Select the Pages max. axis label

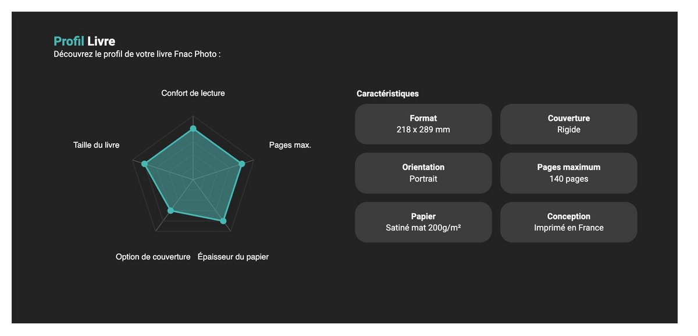coord(290,145)
